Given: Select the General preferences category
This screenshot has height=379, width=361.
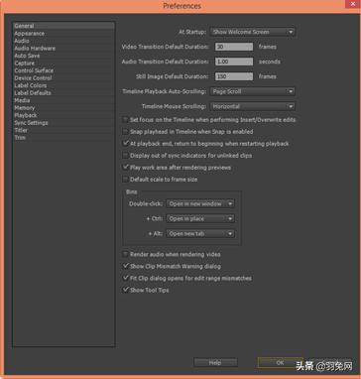Looking at the screenshot, I should 63,26.
